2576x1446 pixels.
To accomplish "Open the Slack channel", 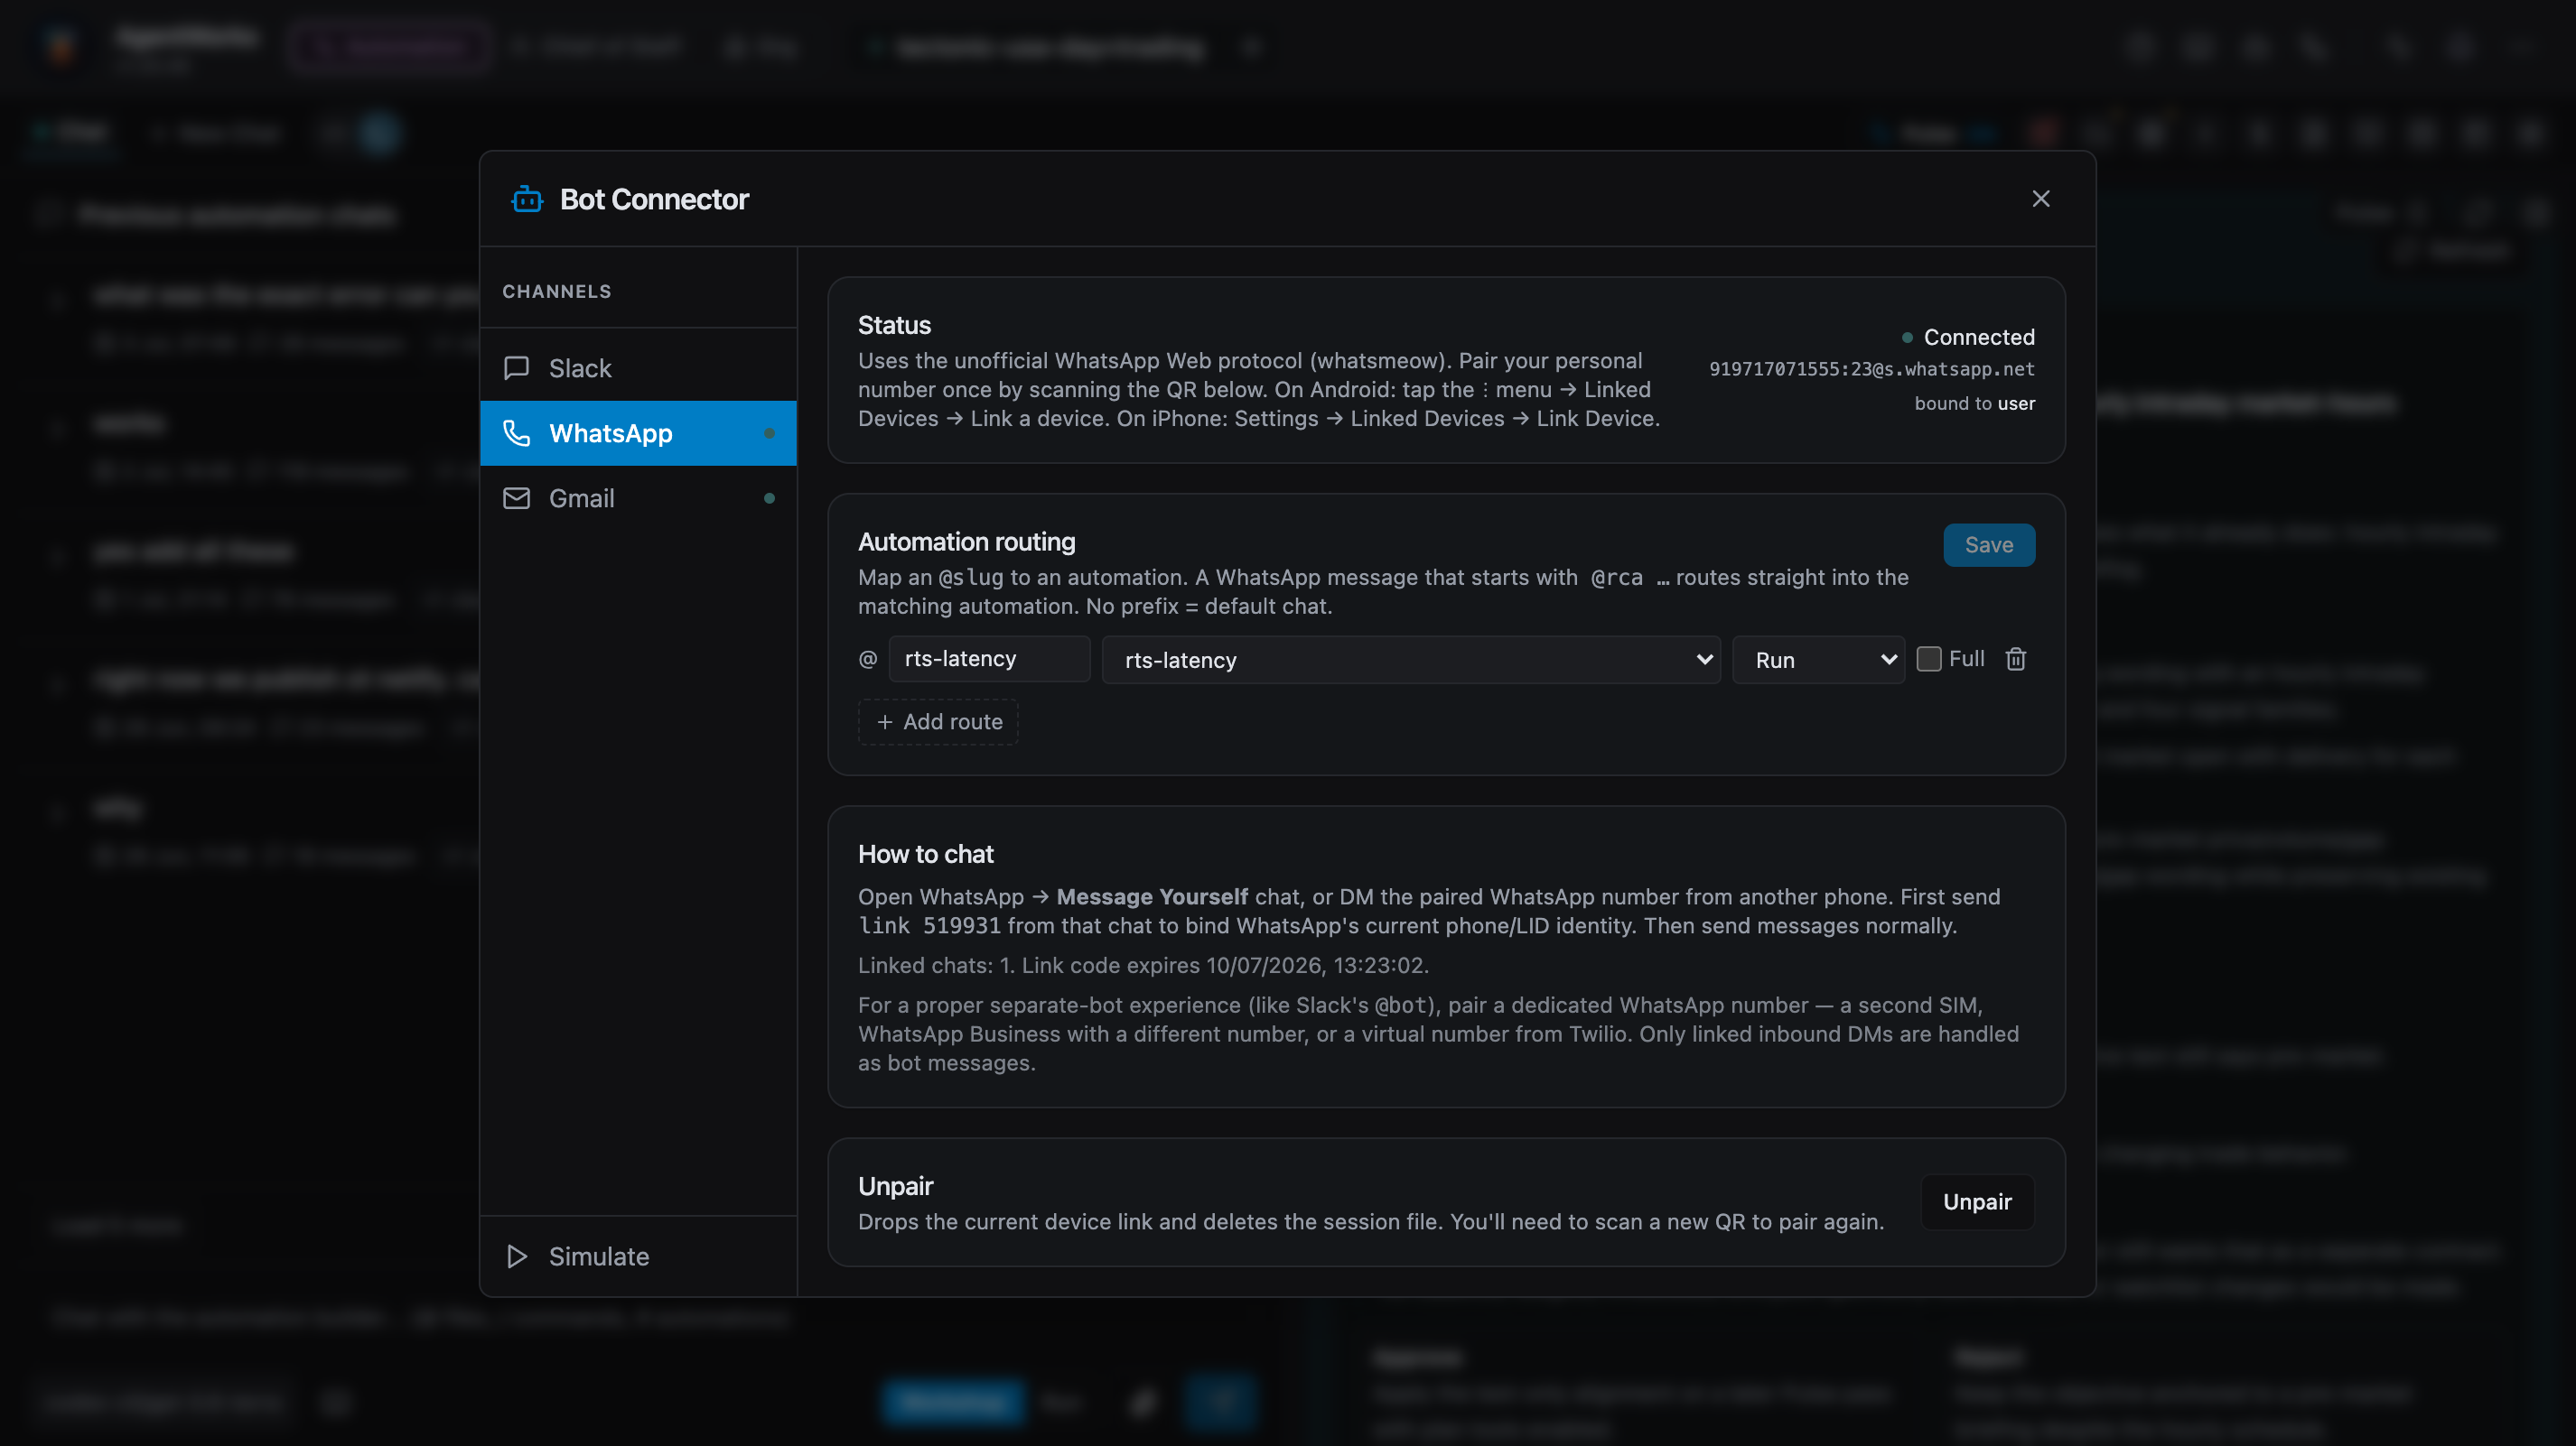I will pyautogui.click(x=638, y=367).
